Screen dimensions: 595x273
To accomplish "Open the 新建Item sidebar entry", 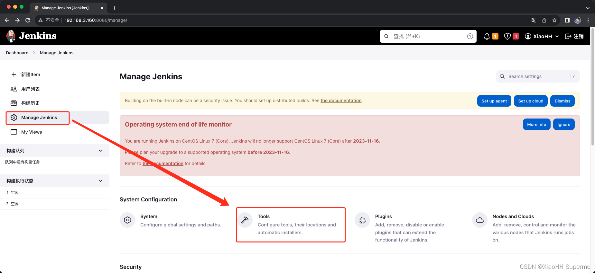I will (58, 75).
